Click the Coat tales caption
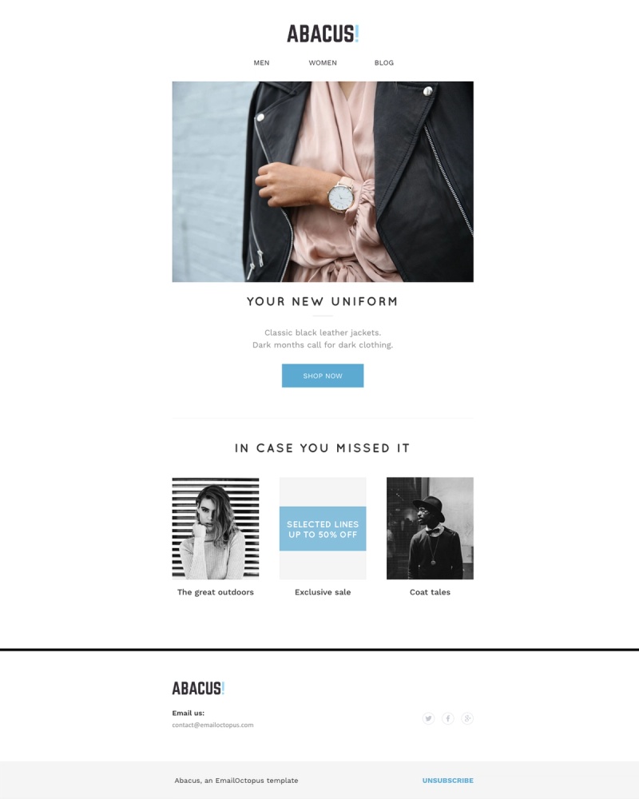 point(430,592)
